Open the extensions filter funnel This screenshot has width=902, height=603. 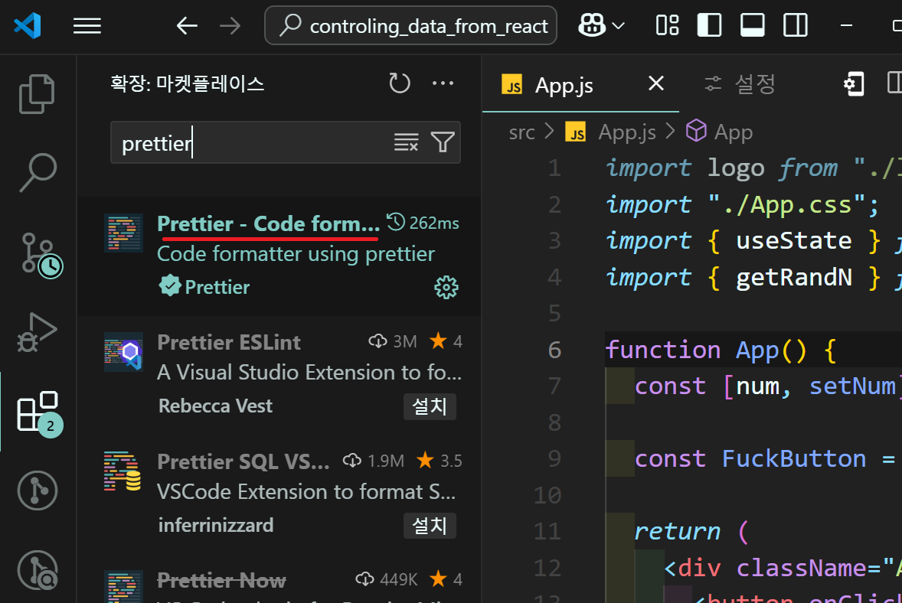[x=443, y=142]
